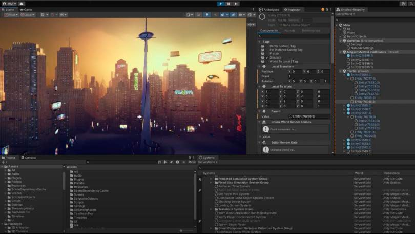The width and height of the screenshot is (415, 234).
Task: Select the Aspects tab in Inspector
Action: [289, 30]
